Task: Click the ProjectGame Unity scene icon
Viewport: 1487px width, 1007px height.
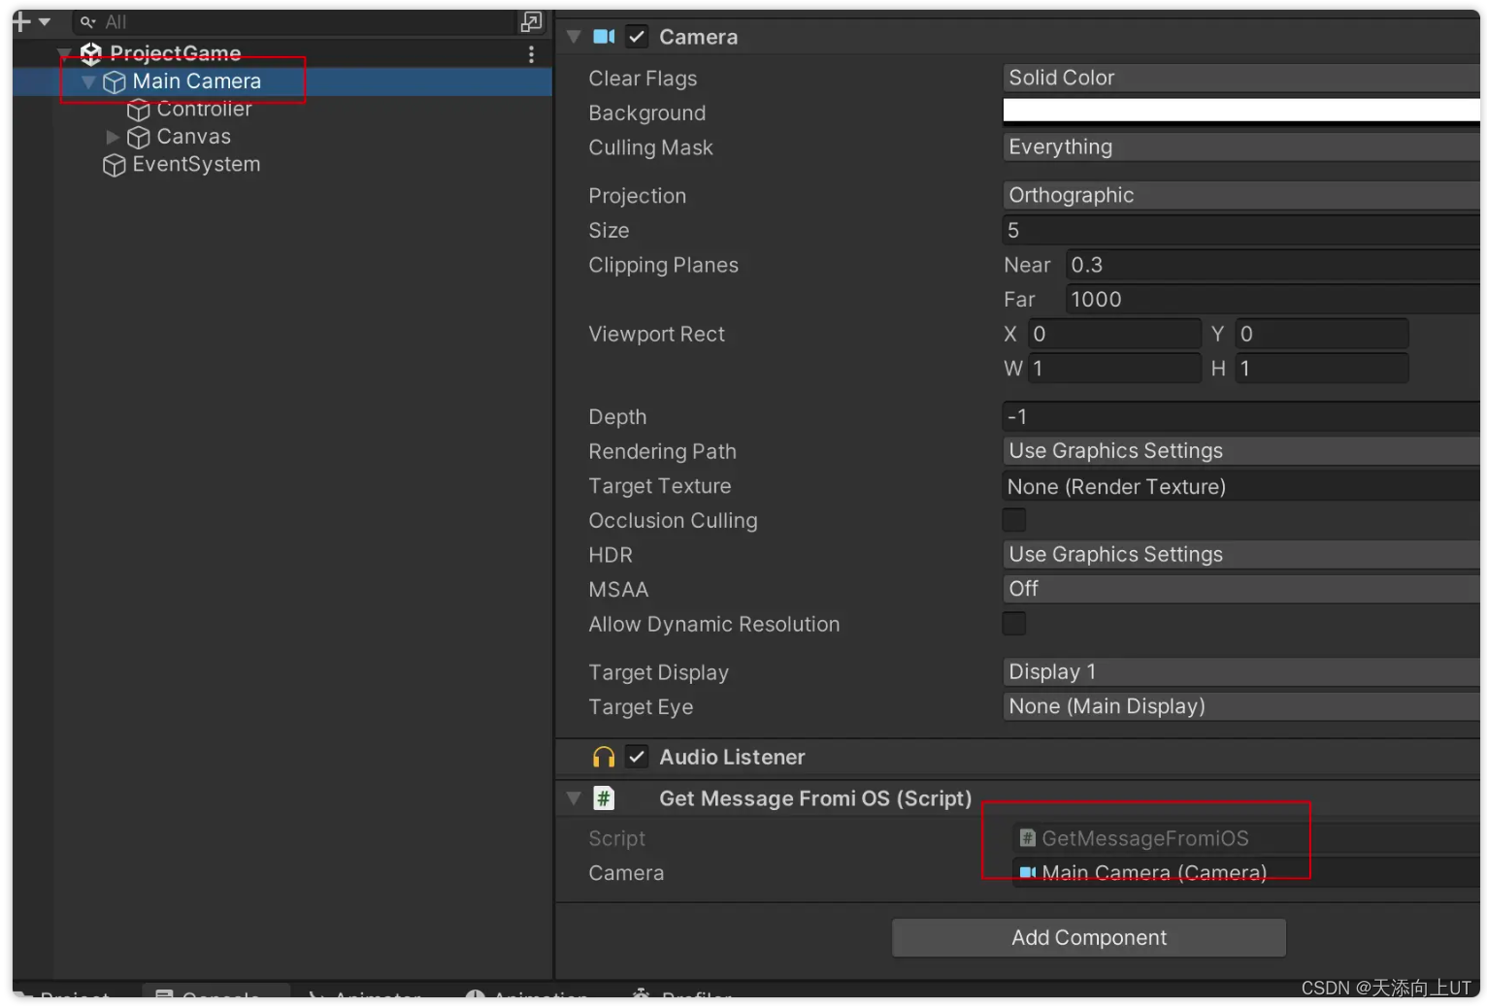Action: pyautogui.click(x=91, y=53)
